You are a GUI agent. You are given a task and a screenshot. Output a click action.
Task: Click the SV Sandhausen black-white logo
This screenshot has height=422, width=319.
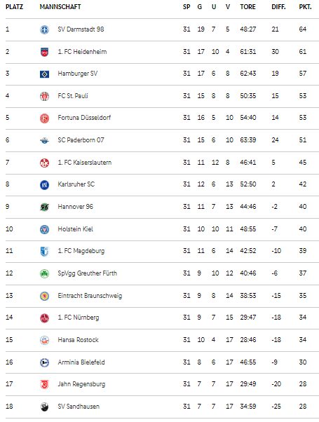click(x=44, y=407)
